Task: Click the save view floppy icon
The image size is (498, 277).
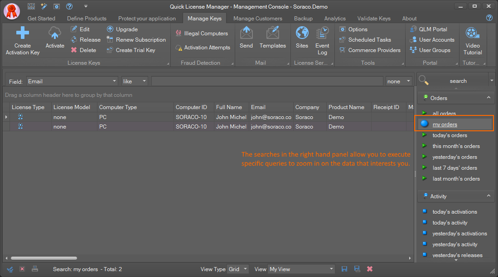Action: coord(344,269)
